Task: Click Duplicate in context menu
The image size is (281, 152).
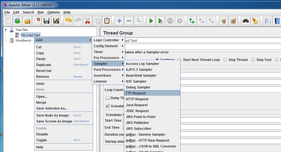Action: pyautogui.click(x=63, y=65)
